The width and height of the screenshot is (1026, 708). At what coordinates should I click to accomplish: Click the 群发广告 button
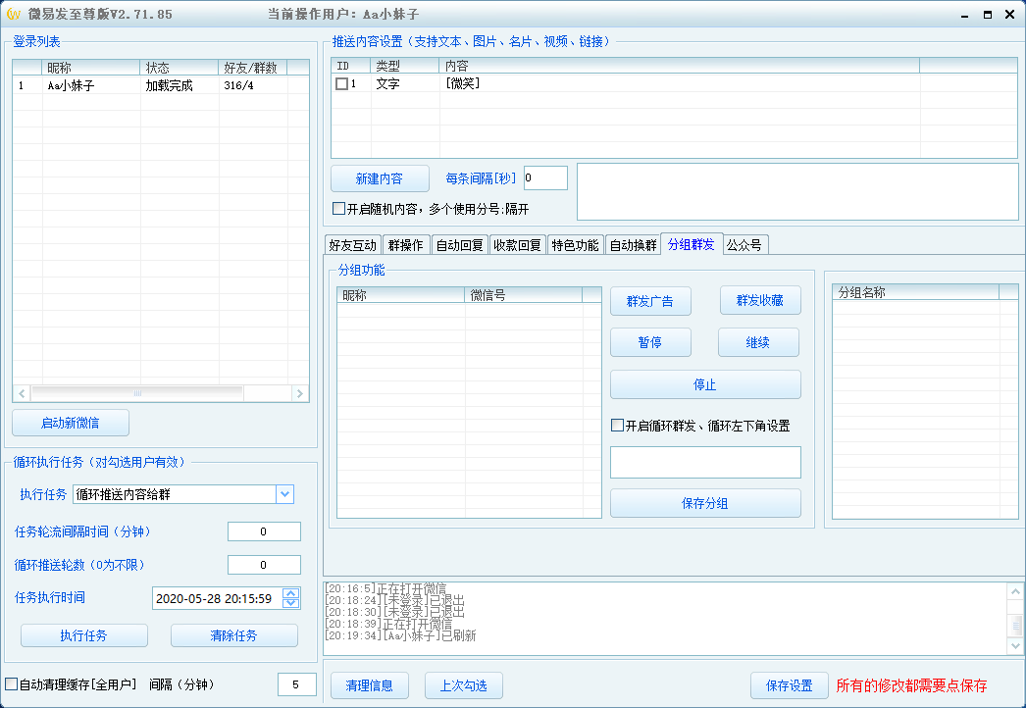point(649,301)
